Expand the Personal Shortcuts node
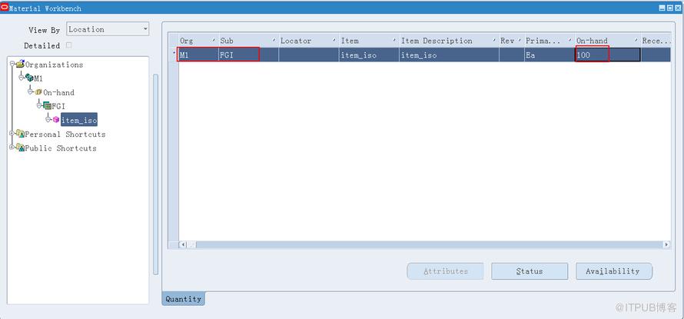This screenshot has width=684, height=319. click(x=12, y=133)
